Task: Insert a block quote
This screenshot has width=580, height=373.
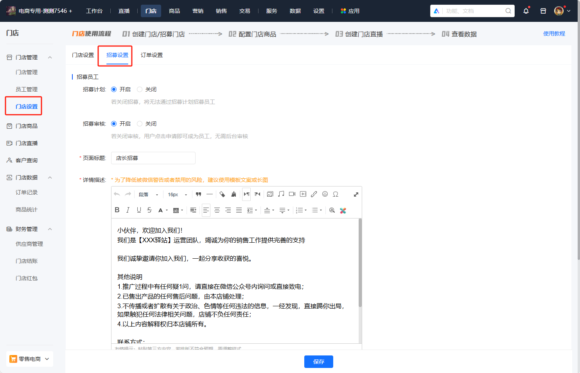Action: 198,194
